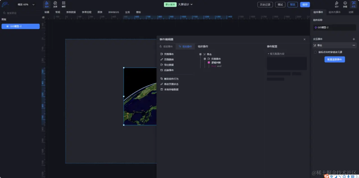Click the 'and' condition text in tree
Image resolution: width=359 pixels, height=178 pixels.
pos(219,66)
